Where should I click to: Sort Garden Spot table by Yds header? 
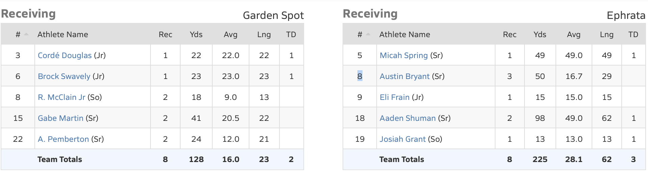[196, 34]
